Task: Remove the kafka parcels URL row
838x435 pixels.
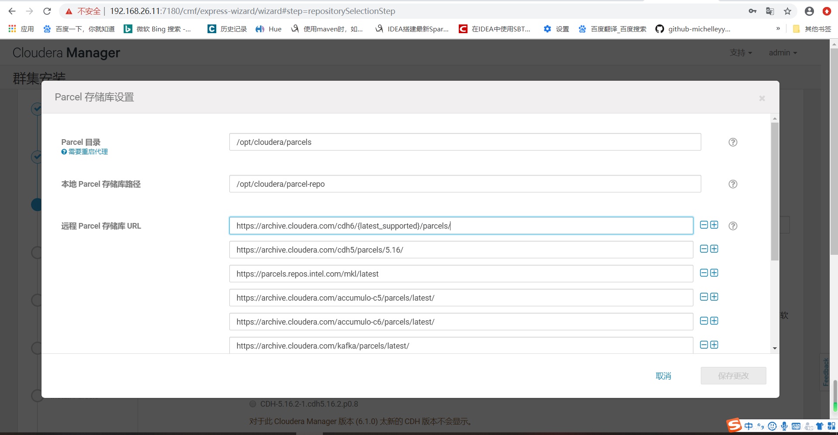Action: [x=704, y=345]
